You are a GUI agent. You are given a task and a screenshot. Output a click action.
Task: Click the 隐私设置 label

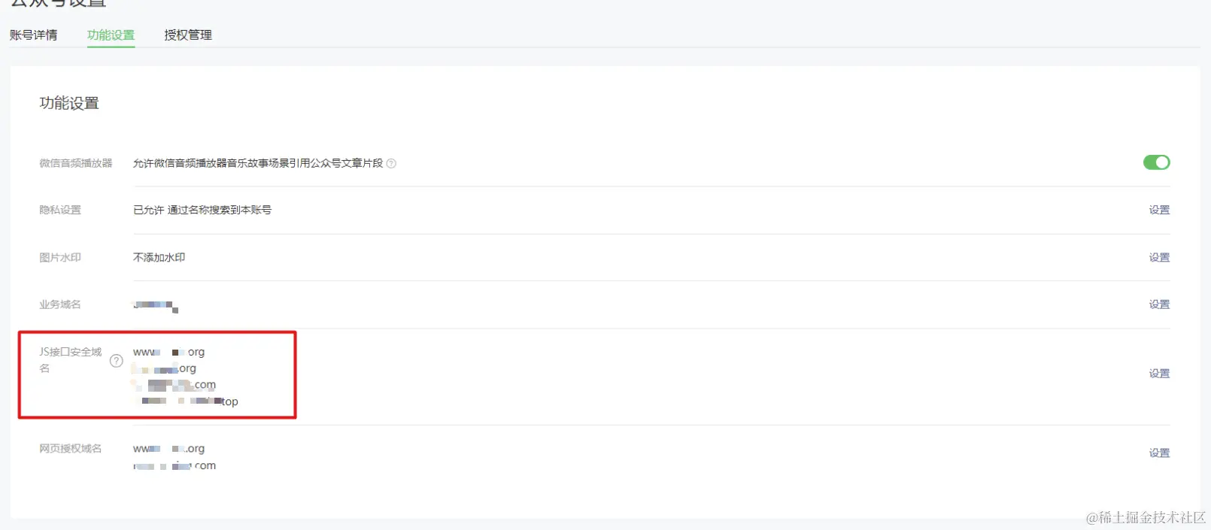[x=60, y=210]
